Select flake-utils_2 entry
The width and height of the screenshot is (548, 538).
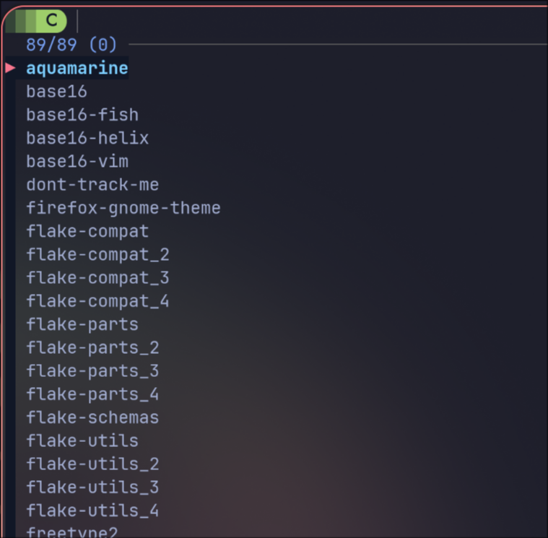point(92,464)
